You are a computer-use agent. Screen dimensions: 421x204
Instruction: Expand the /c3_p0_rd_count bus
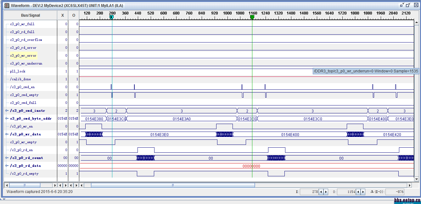coord(7,158)
